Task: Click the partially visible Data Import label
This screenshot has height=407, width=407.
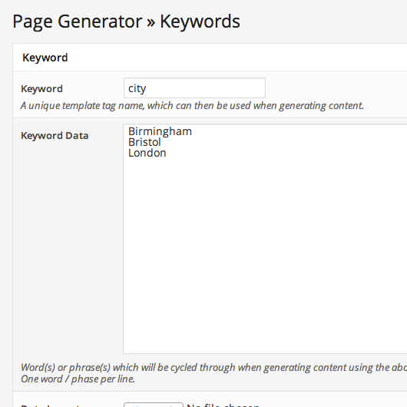Action: pyautogui.click(x=51, y=405)
